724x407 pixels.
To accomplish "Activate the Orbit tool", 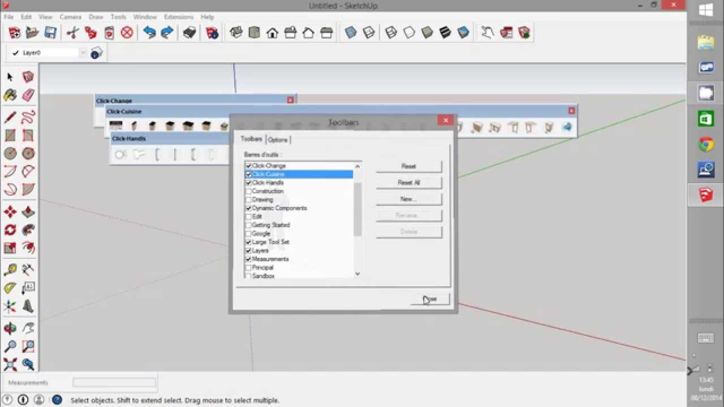I will [10, 328].
